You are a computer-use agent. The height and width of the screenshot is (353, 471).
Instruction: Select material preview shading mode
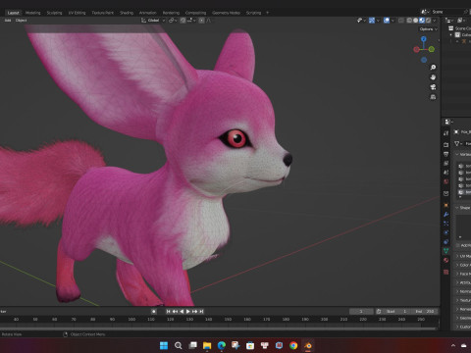(x=422, y=21)
